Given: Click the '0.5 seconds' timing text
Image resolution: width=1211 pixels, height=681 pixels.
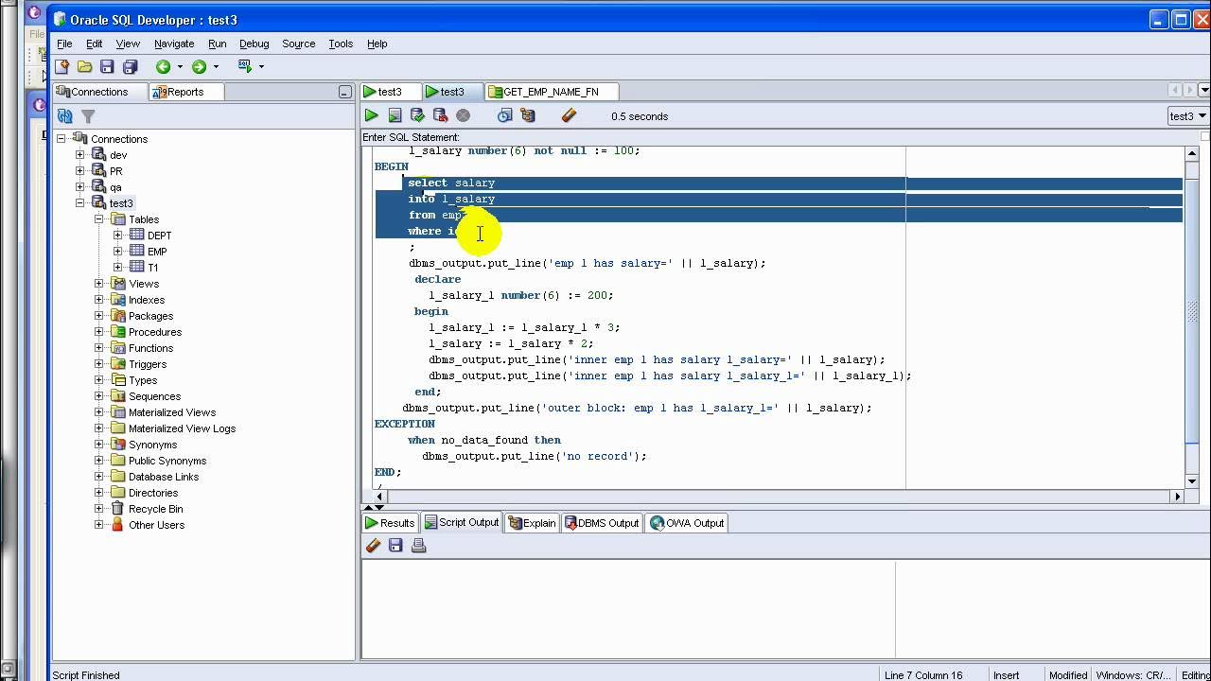Looking at the screenshot, I should [x=640, y=116].
